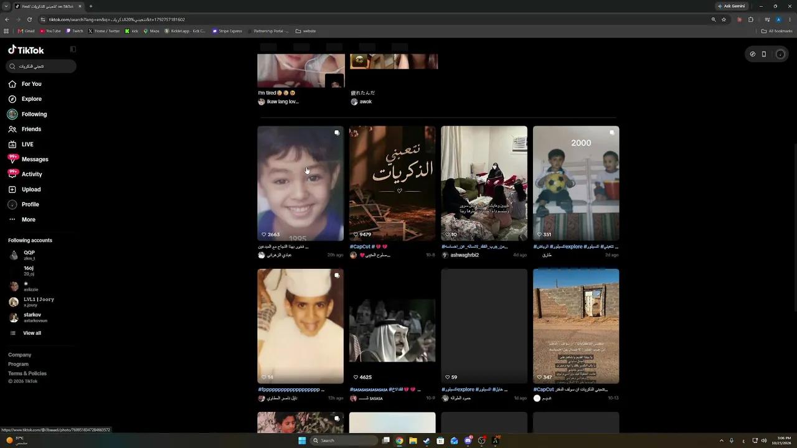The height and width of the screenshot is (448, 797).
Task: Open Chrome's three-dot menu
Action: [790, 19]
